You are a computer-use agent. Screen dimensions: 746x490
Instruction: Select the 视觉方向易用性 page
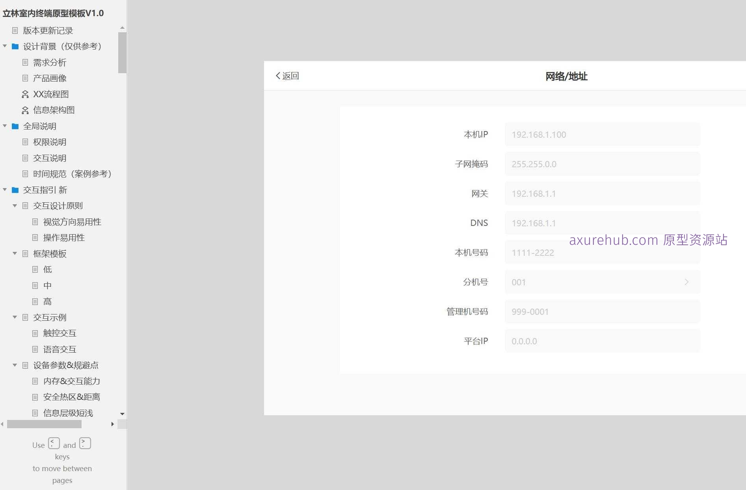point(72,222)
